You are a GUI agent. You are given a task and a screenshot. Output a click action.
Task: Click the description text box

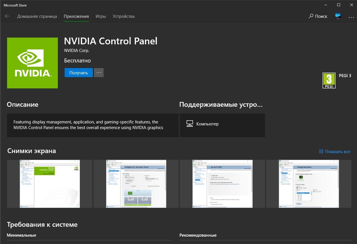pyautogui.click(x=93, y=125)
